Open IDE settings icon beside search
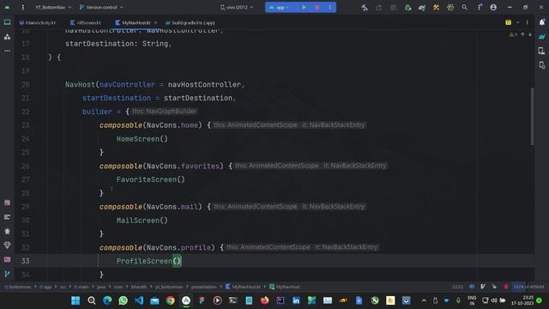This screenshot has height=309, width=549. click(480, 7)
